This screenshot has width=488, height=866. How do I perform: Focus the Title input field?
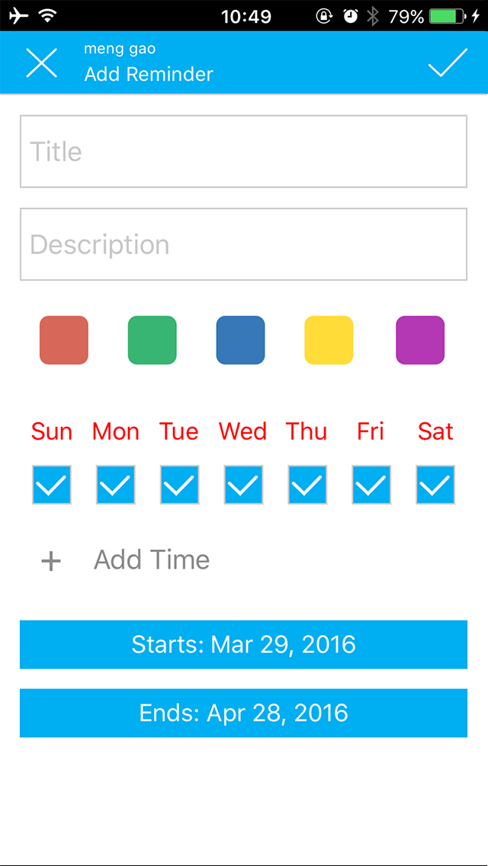tap(244, 152)
